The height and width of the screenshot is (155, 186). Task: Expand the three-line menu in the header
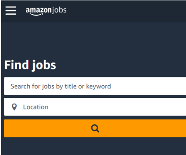point(11,10)
